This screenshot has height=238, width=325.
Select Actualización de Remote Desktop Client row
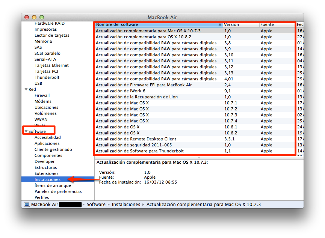click(136, 139)
